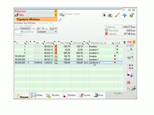Viewport: 154px width, 115px height.
Task: Click the 168,79 total in row 1
Action: tap(67, 47)
